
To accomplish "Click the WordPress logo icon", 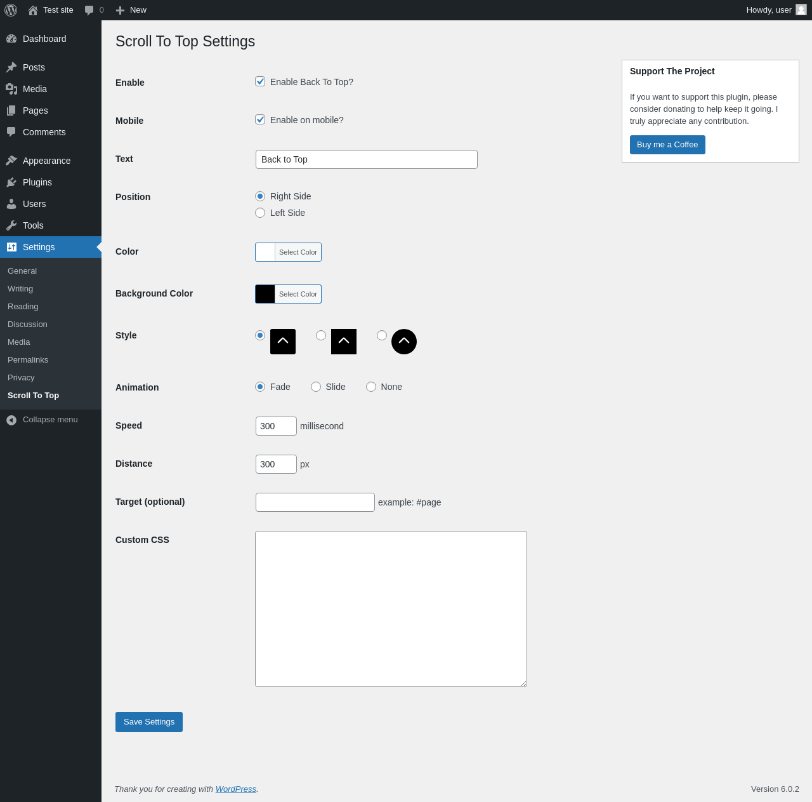I will click(11, 10).
